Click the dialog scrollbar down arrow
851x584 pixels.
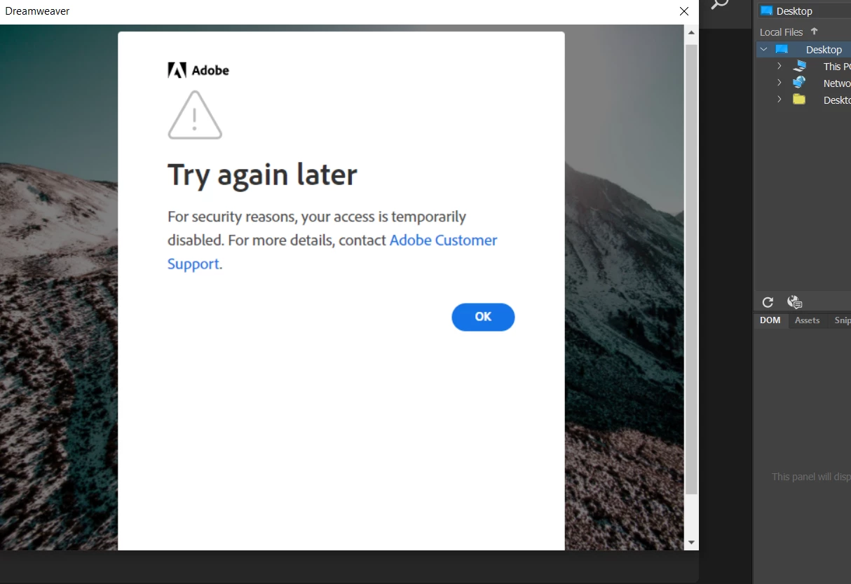click(691, 543)
